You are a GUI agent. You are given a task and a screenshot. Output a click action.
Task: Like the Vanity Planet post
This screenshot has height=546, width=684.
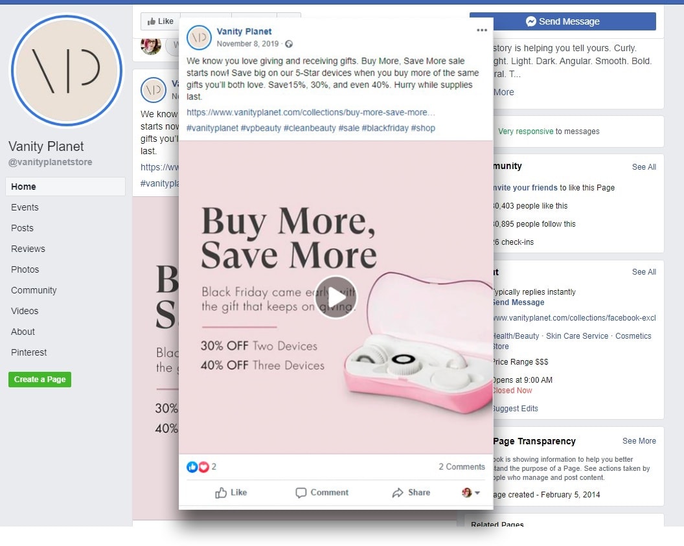[231, 492]
